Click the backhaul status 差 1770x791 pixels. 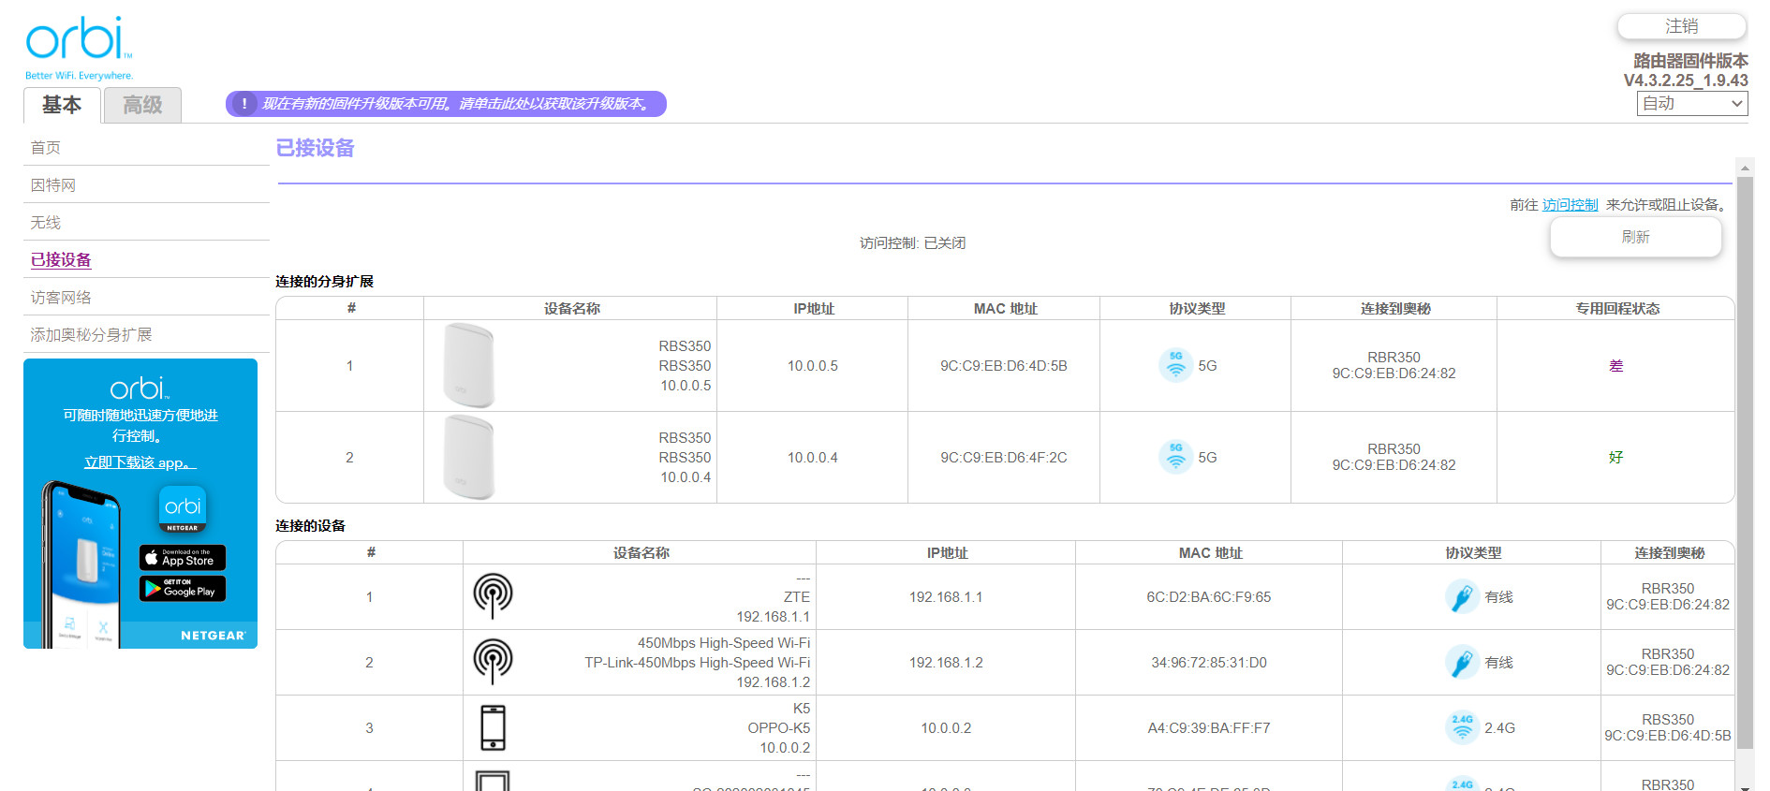pyautogui.click(x=1616, y=366)
